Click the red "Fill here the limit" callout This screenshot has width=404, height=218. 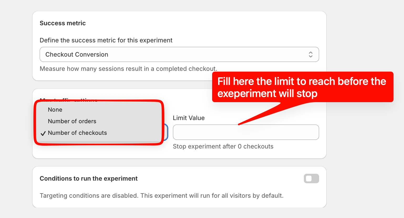click(x=302, y=87)
